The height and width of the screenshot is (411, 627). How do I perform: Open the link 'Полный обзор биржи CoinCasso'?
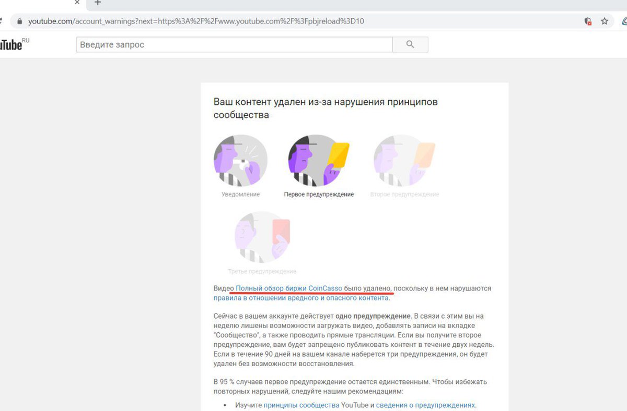click(x=289, y=288)
